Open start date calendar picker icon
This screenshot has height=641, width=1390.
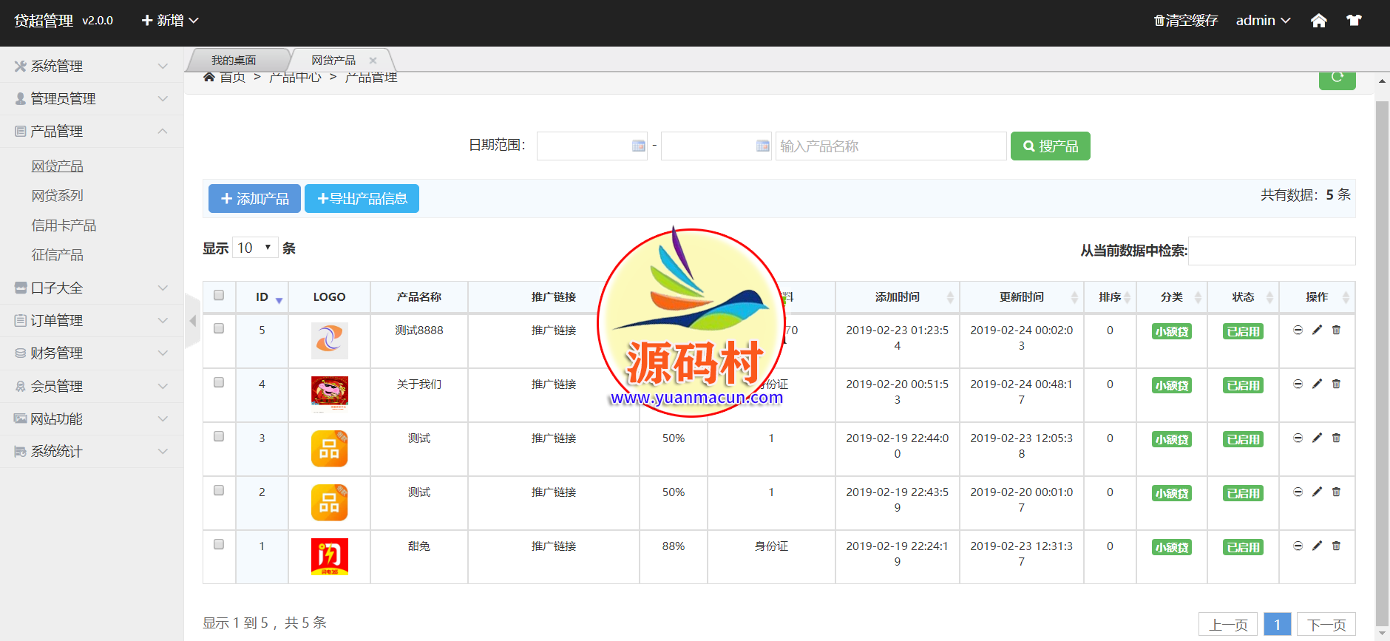pos(639,146)
